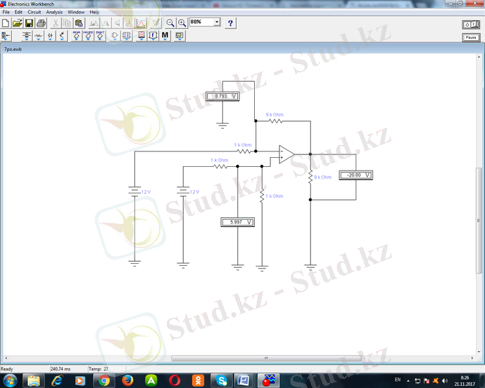
Task: Pause the running simulation
Action: coord(471,38)
